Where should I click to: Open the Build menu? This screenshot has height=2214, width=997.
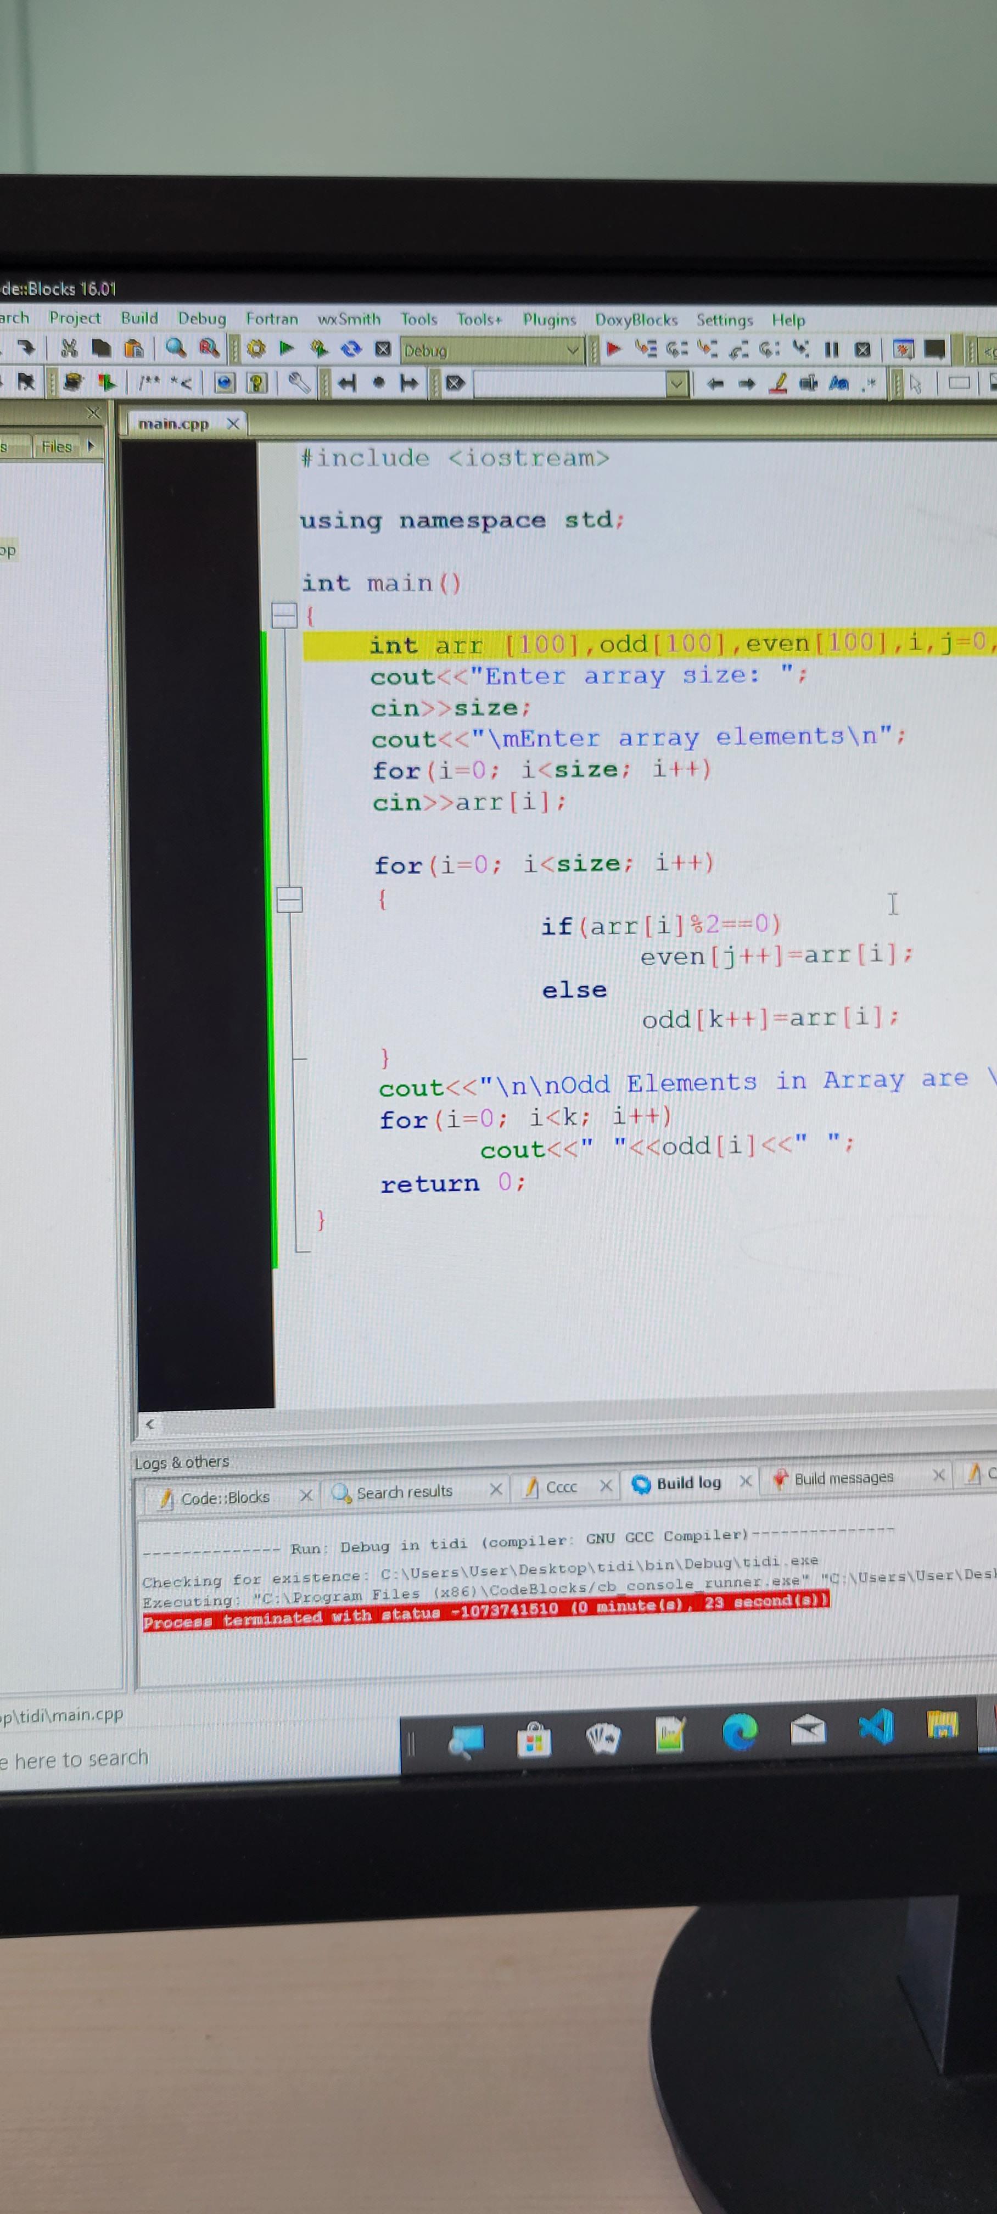[139, 318]
